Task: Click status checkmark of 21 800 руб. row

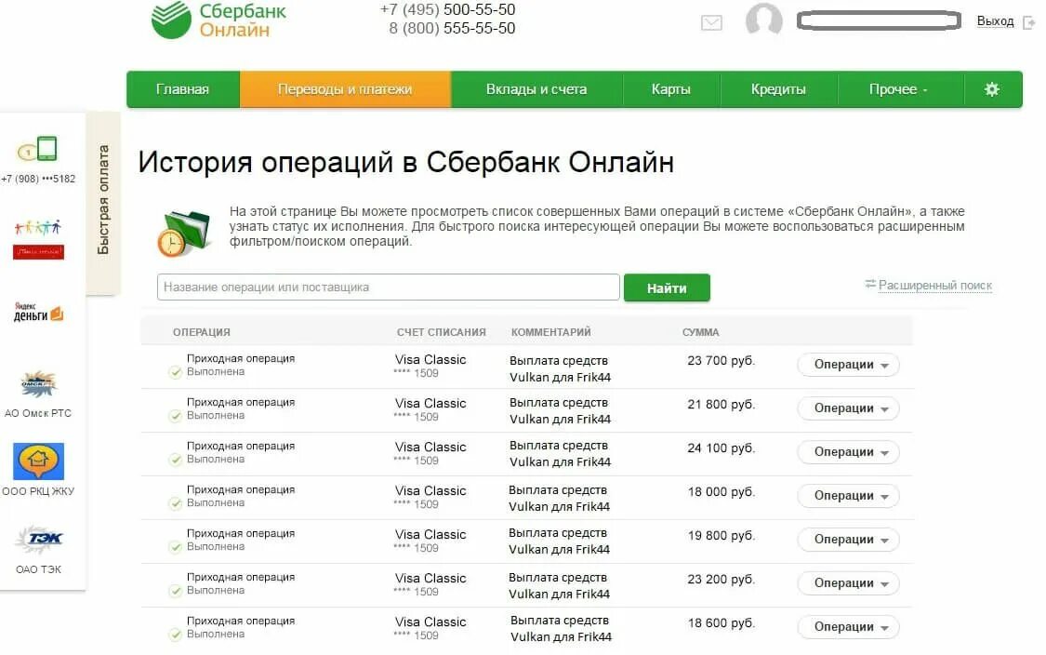Action: tap(176, 417)
